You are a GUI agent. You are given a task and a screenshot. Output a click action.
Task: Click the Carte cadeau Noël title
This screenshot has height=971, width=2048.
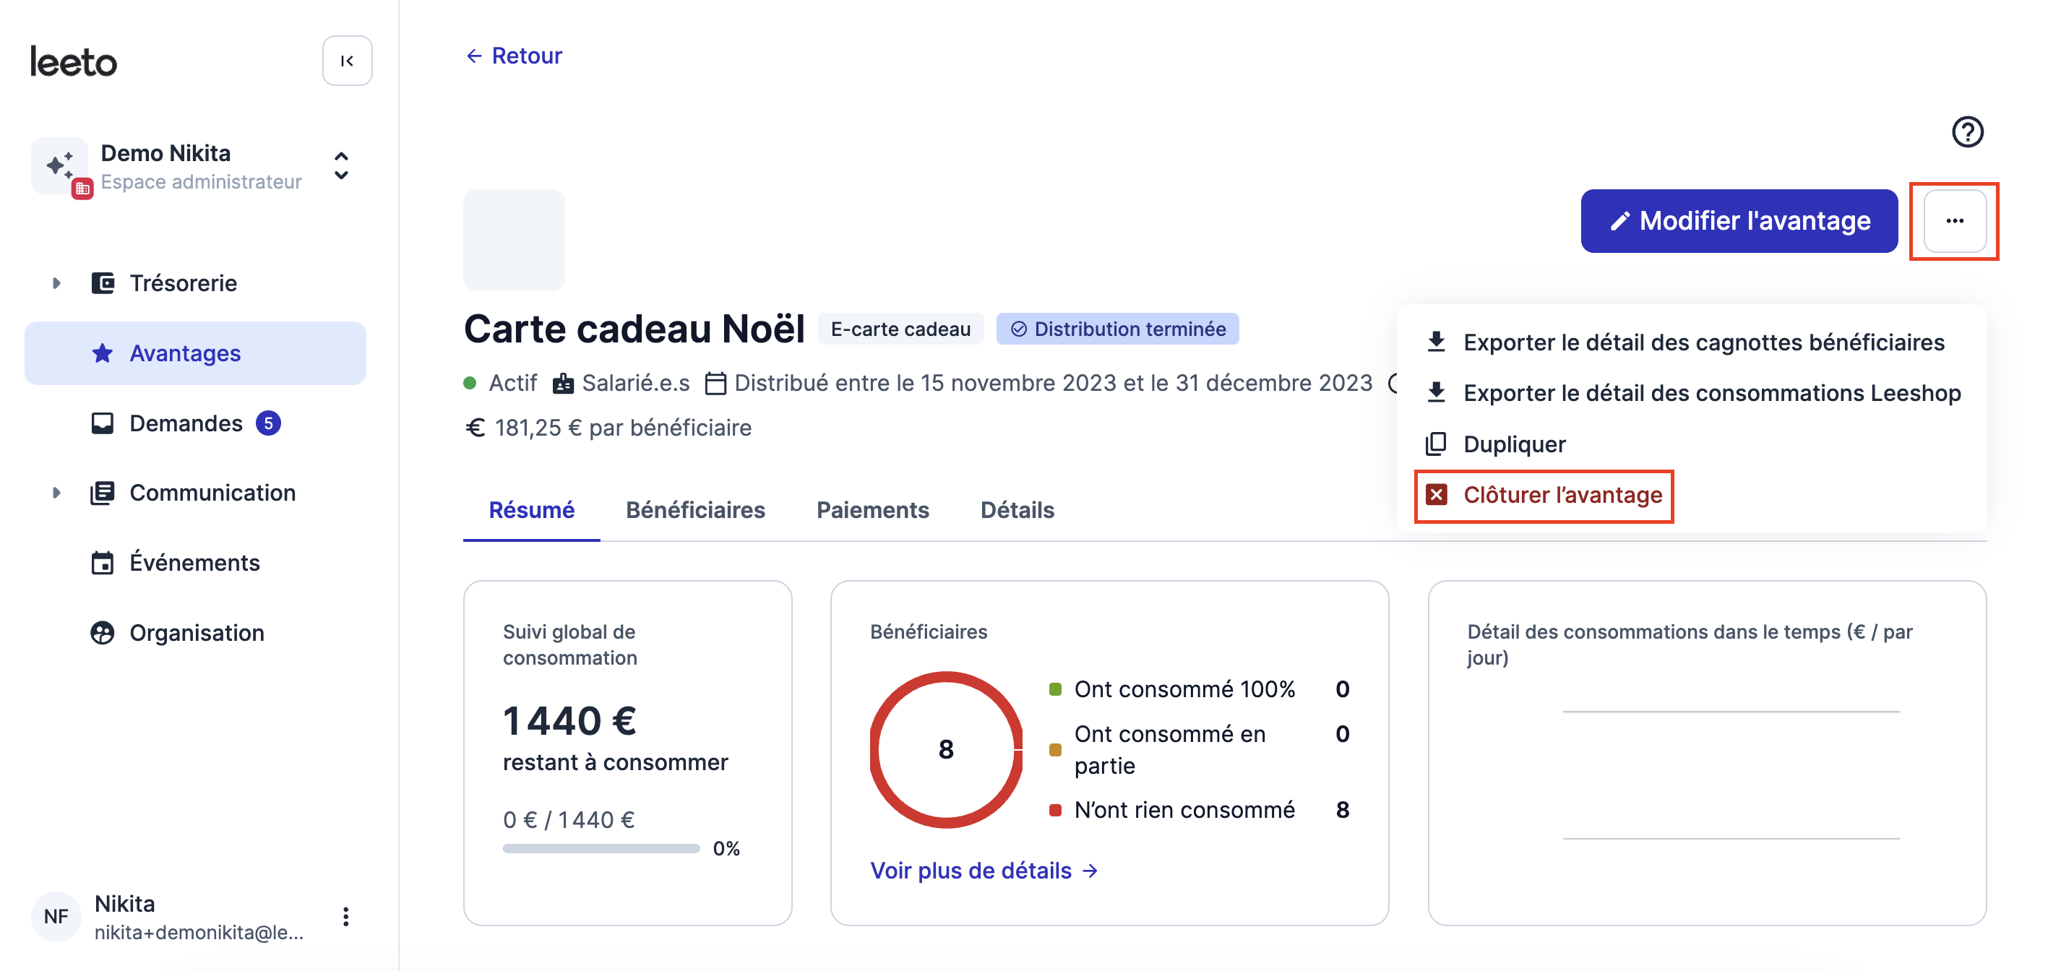[x=634, y=329]
